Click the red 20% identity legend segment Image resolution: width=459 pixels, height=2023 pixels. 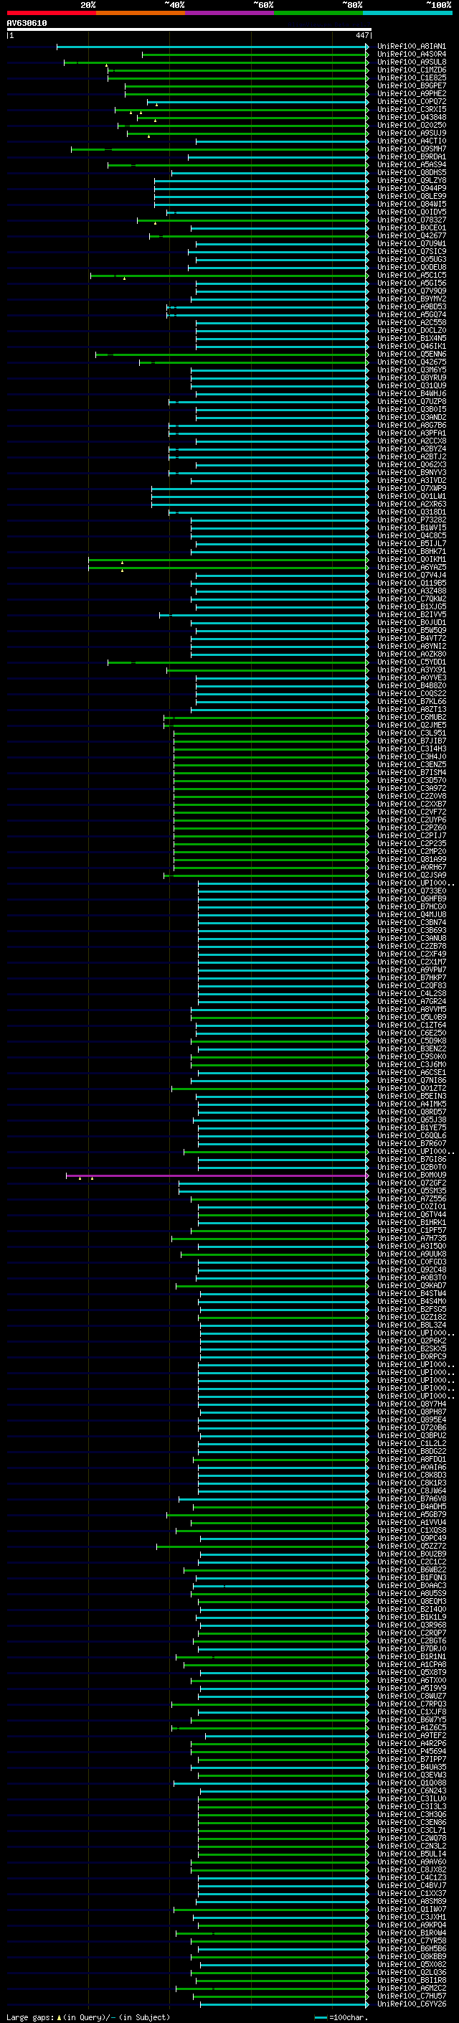(x=51, y=13)
